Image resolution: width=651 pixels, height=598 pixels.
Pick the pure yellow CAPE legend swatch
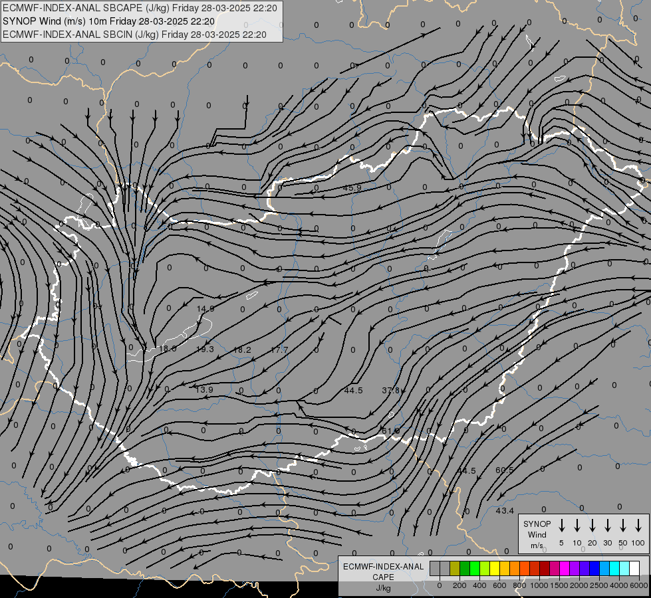click(495, 568)
